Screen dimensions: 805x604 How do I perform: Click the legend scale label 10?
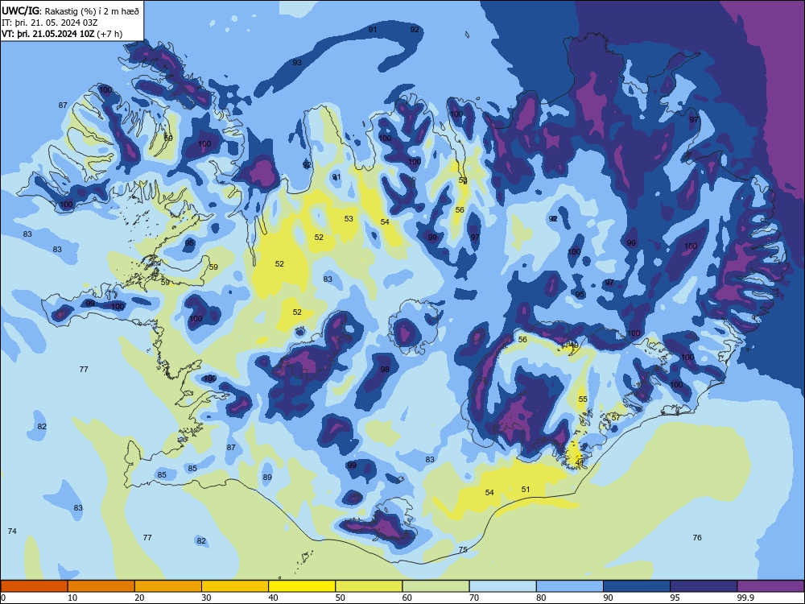[72, 598]
